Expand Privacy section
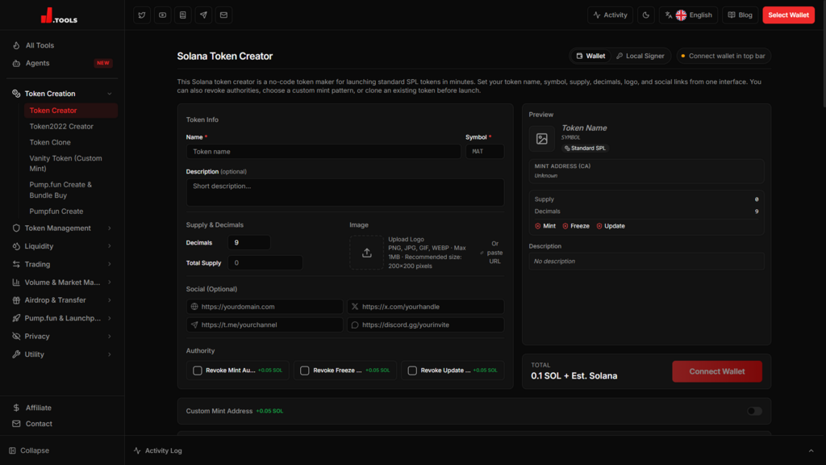The width and height of the screenshot is (826, 465). pos(62,336)
